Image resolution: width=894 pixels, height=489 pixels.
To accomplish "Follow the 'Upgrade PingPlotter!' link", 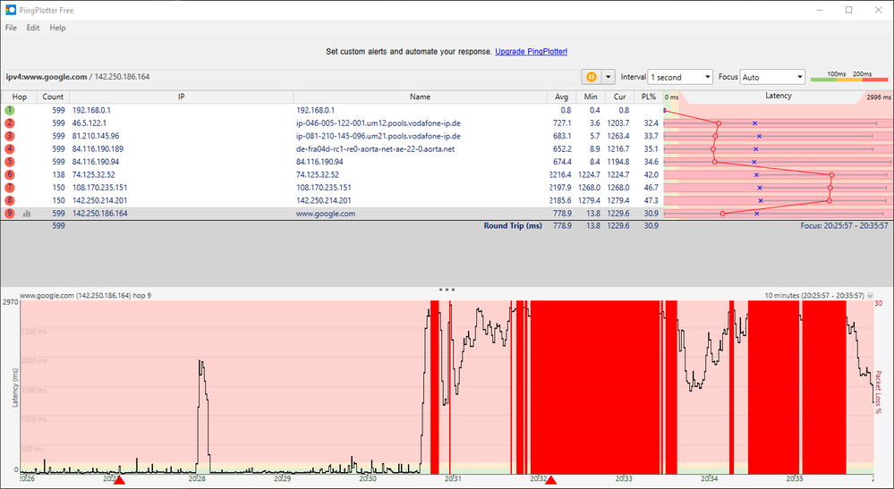I will pos(531,51).
